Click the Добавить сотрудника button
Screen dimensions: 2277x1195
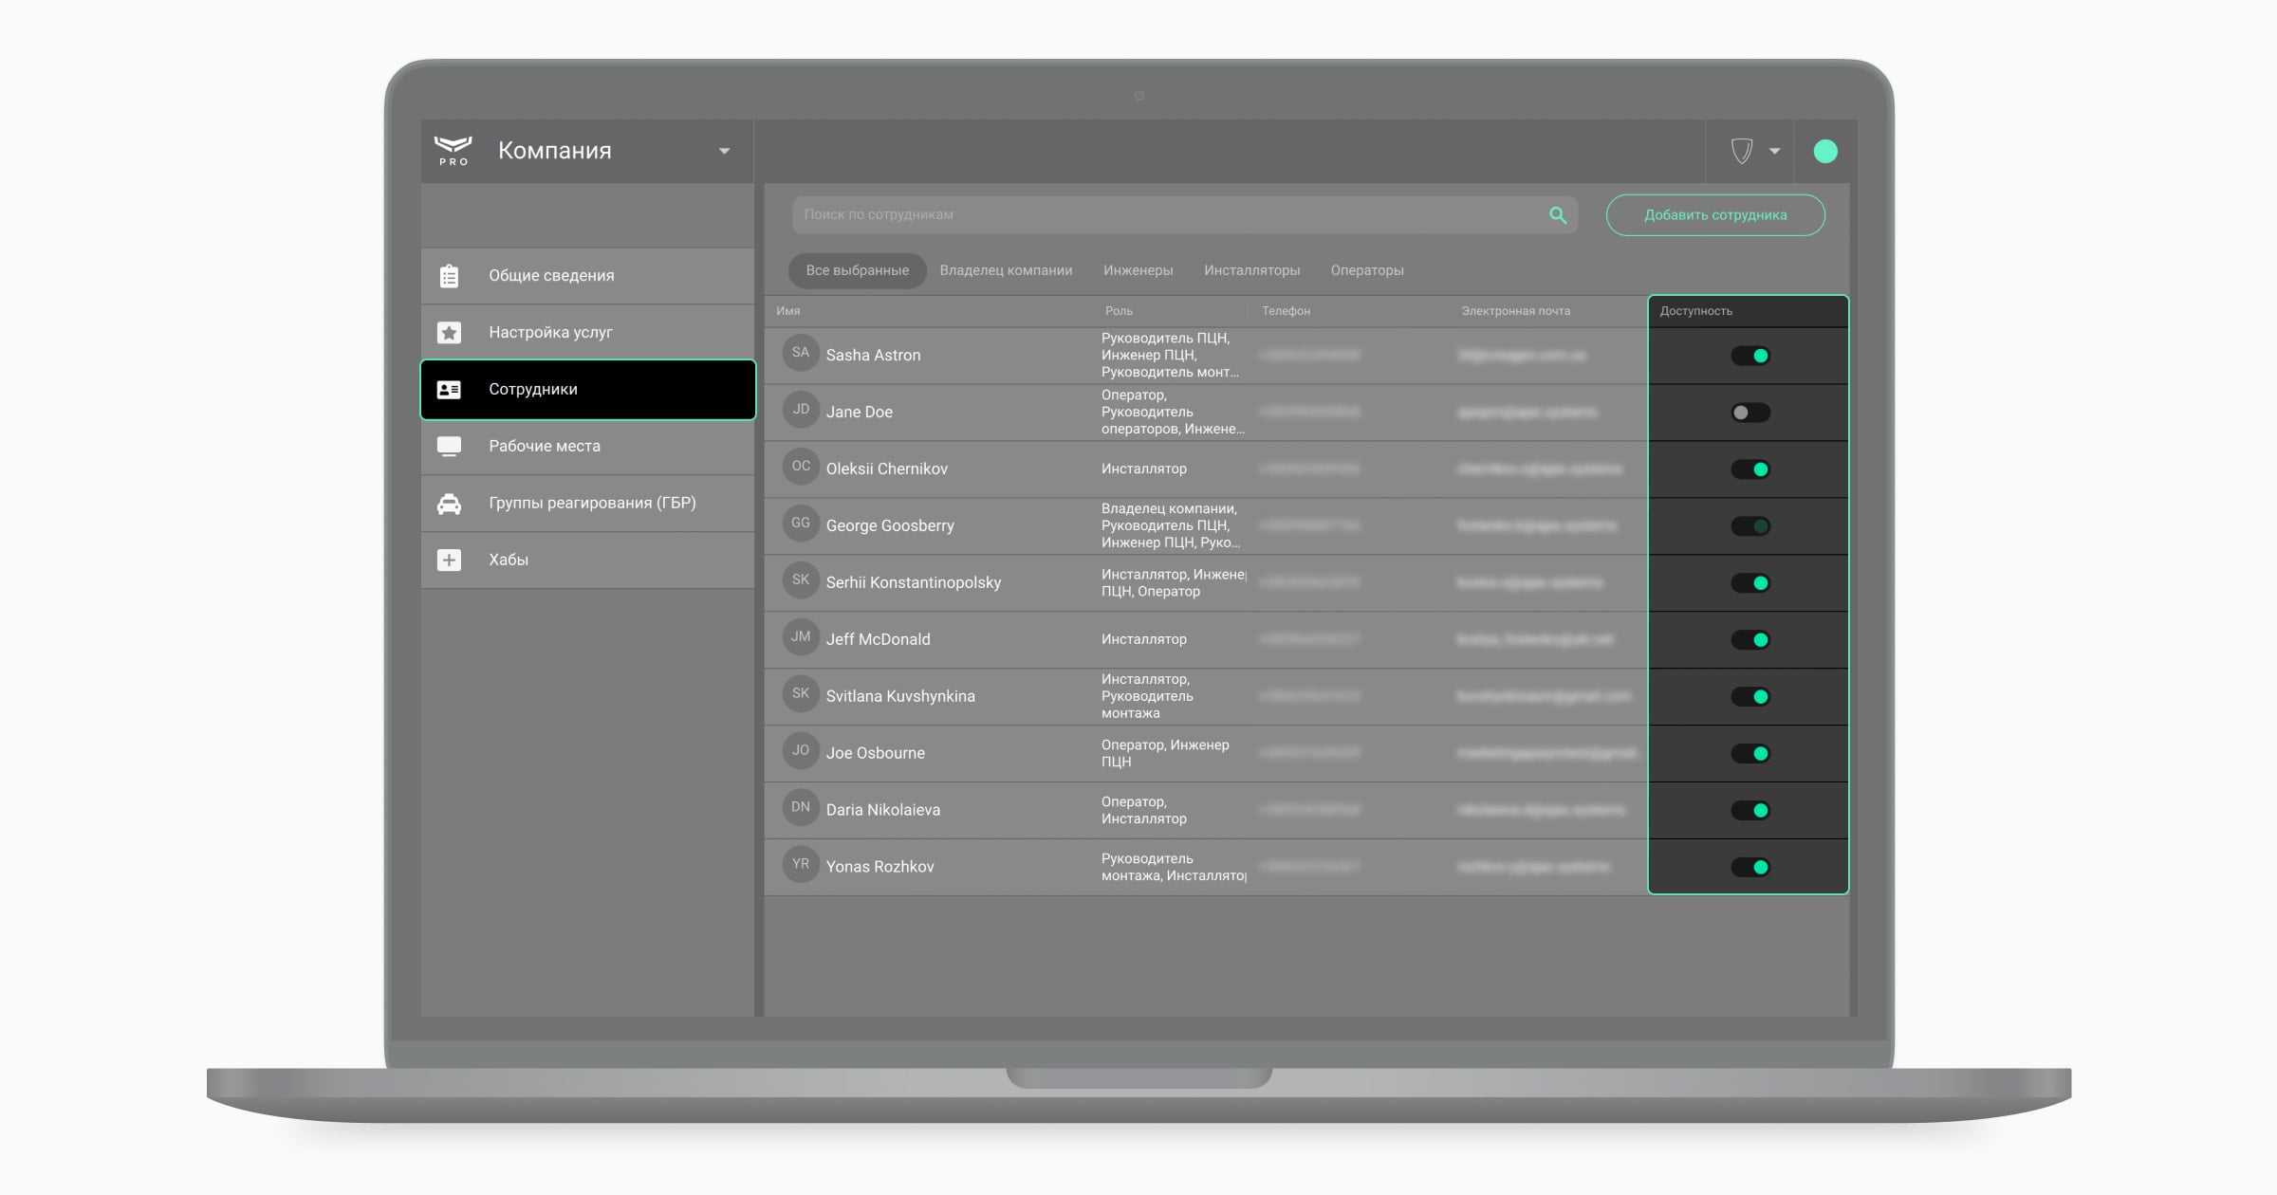1714,214
